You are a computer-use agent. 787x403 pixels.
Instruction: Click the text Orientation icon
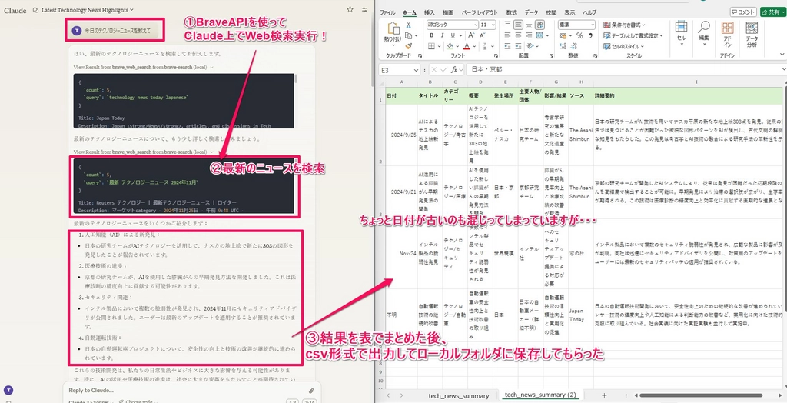point(530,45)
